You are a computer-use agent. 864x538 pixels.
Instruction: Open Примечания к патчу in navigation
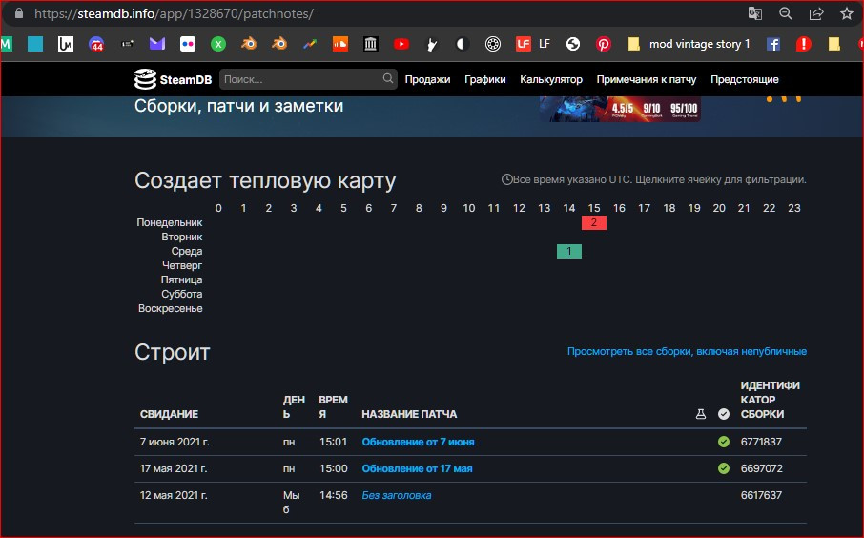tap(646, 80)
